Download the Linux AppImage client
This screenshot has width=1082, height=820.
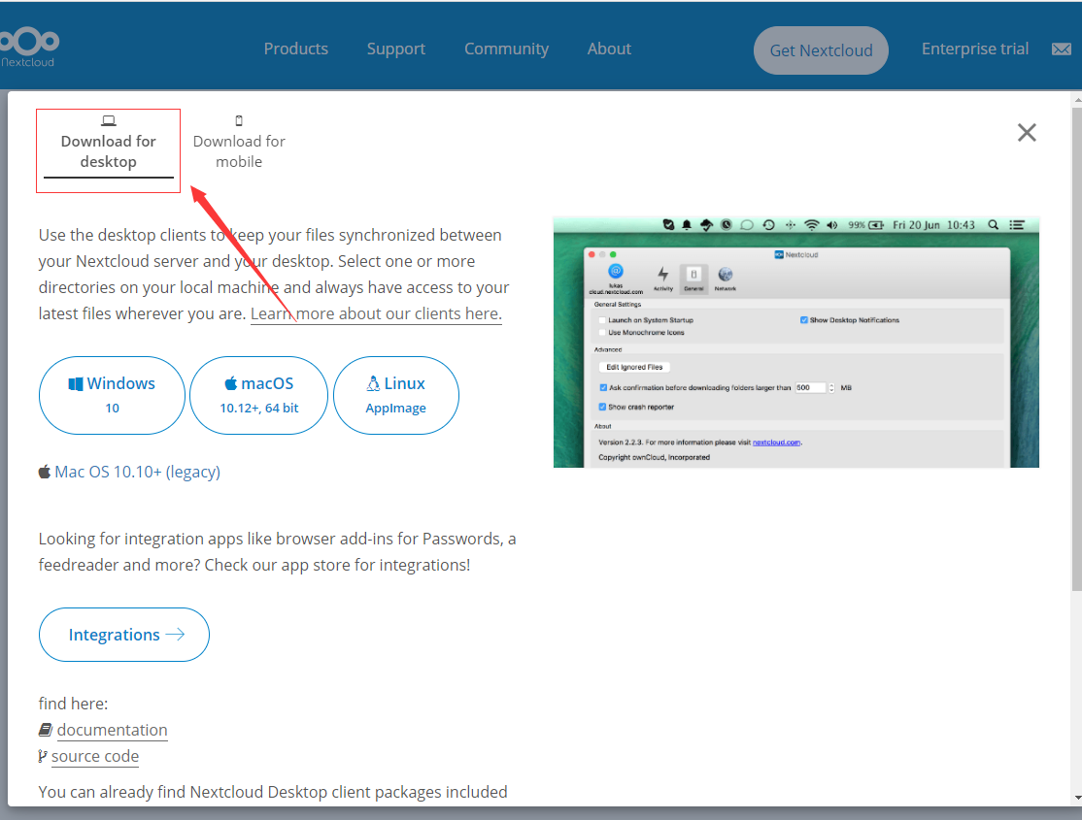396,395
